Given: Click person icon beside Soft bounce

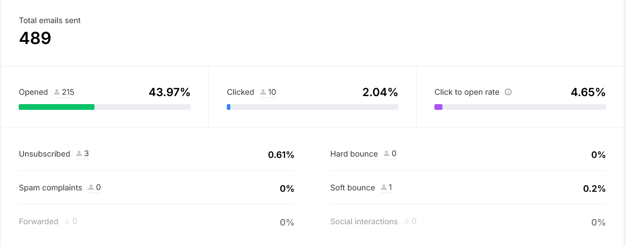Looking at the screenshot, I should coord(384,188).
